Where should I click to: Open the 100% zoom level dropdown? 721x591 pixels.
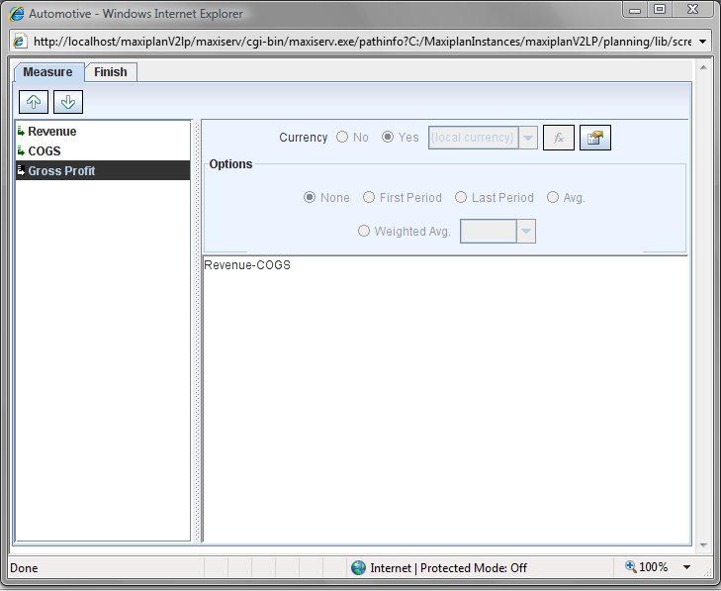[685, 567]
